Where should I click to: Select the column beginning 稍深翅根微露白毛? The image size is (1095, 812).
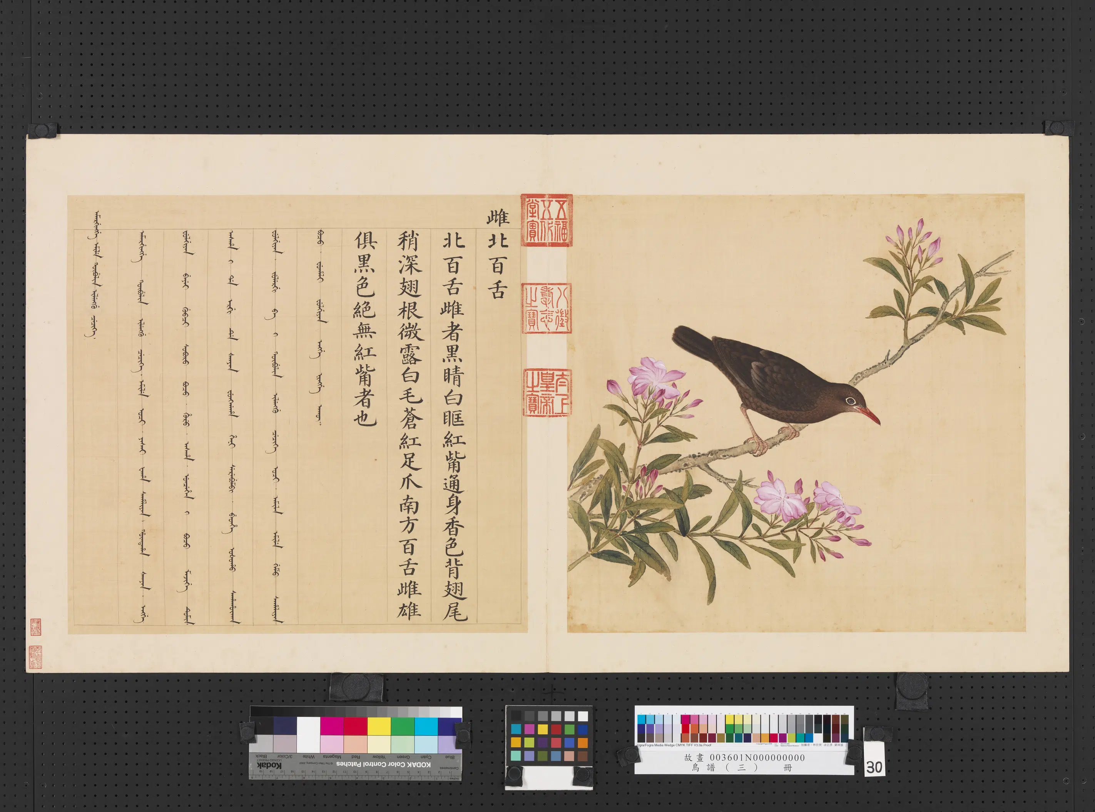410,426
